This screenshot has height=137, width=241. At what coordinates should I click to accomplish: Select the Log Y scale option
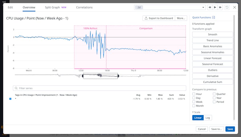208,118
